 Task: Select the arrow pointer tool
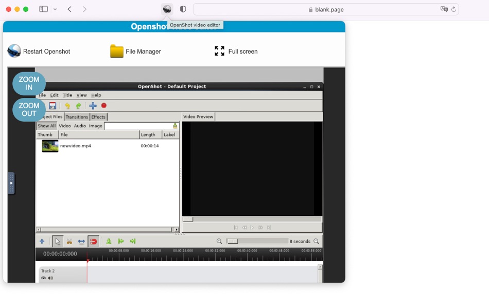(57, 242)
